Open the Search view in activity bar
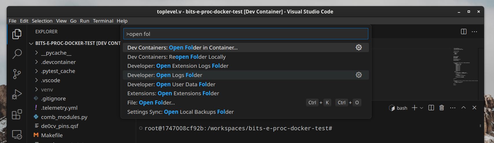Viewport: 494px width, 143px height. click(17, 54)
